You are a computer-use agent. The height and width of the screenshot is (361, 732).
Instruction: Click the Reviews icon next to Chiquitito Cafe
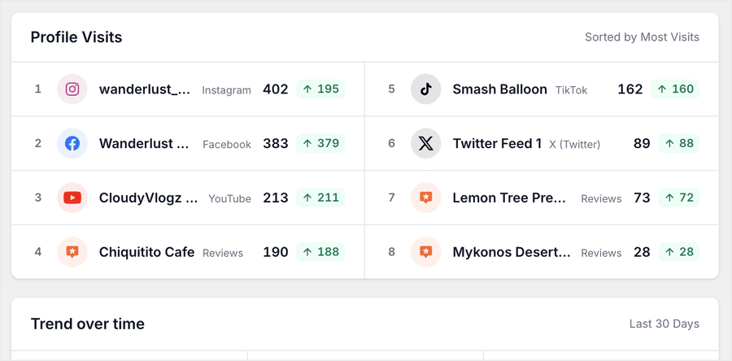coord(72,252)
